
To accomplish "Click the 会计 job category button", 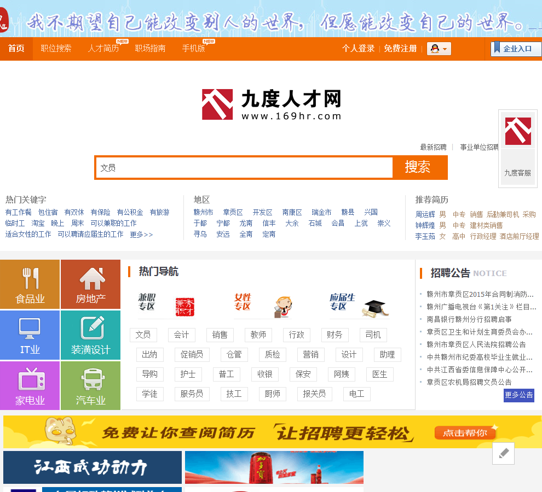I will pyautogui.click(x=181, y=335).
